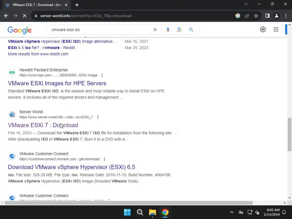292x219 pixels.
Task: Search by image with the lens icon
Action: pyautogui.click(x=179, y=30)
